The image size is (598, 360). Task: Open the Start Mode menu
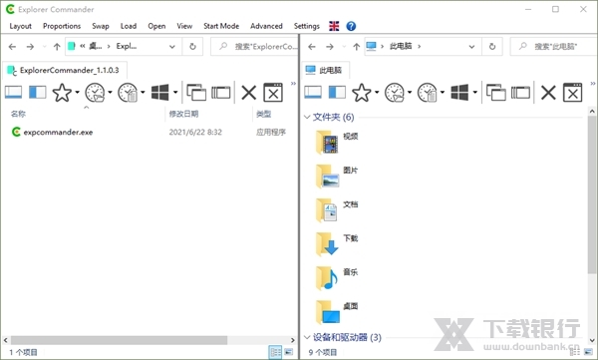(x=221, y=26)
